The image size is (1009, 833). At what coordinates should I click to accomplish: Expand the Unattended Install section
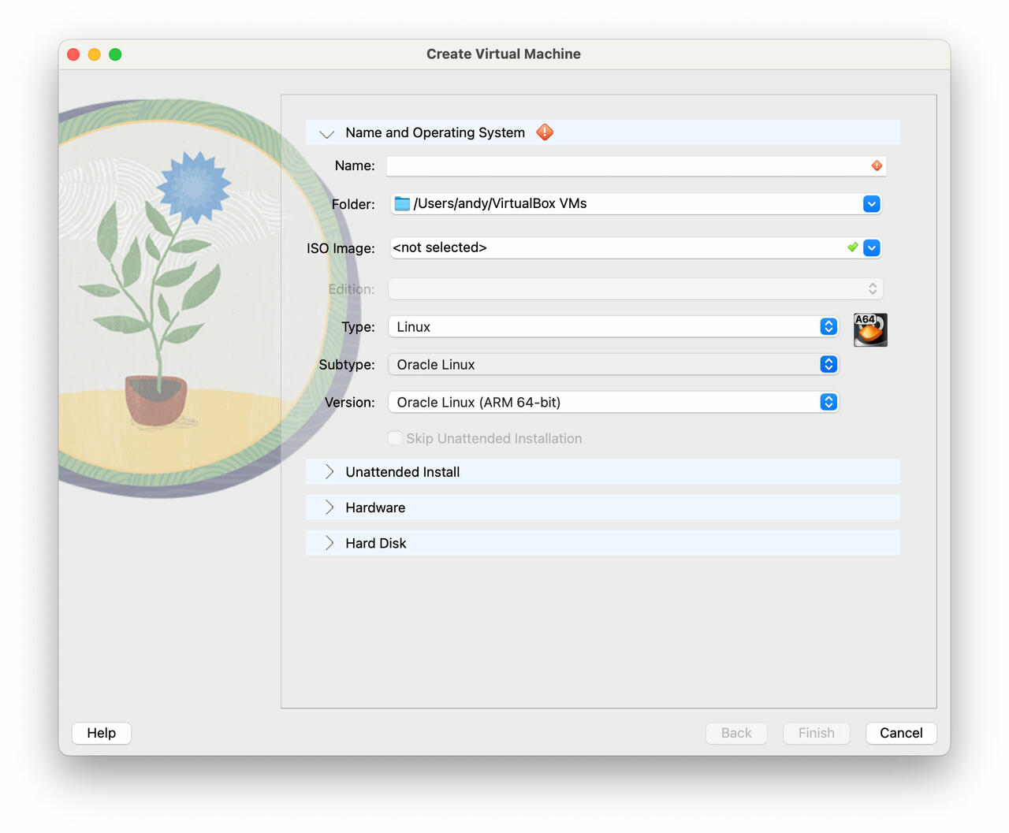click(330, 471)
